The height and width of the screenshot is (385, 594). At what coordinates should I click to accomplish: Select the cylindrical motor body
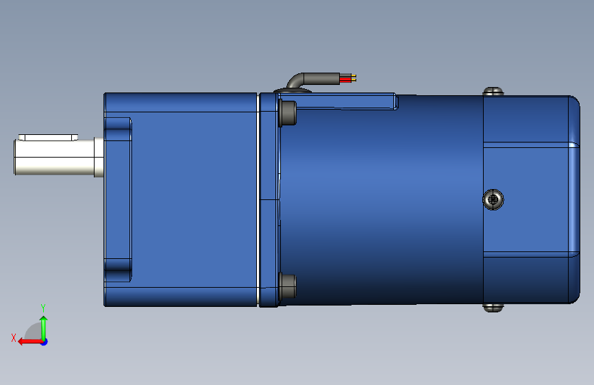(382, 200)
